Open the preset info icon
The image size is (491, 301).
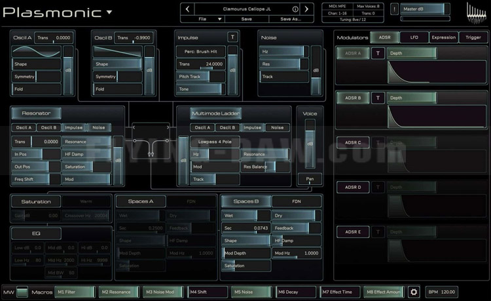(x=295, y=9)
